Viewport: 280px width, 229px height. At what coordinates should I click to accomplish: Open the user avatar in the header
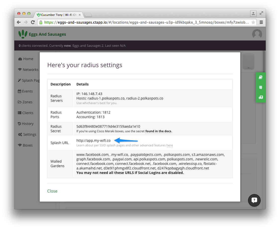[x=257, y=34]
